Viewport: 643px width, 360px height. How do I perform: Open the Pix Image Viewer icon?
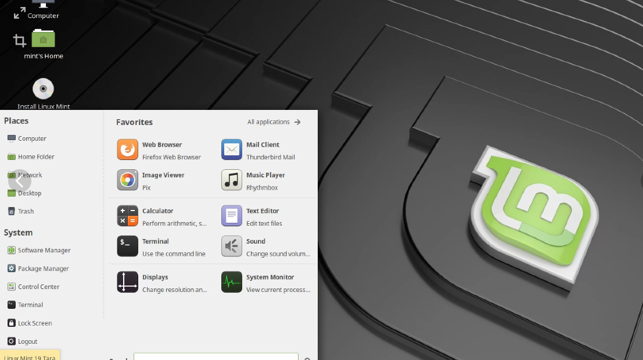128,180
